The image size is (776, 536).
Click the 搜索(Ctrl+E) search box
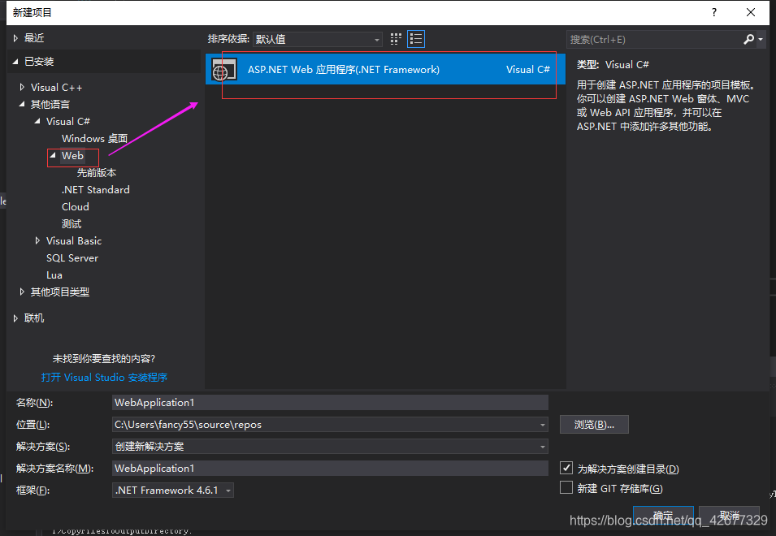(654, 39)
